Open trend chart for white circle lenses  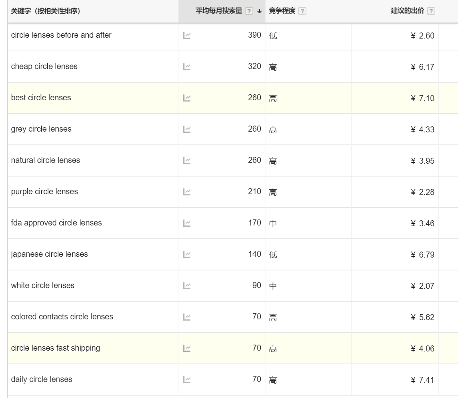tap(186, 286)
